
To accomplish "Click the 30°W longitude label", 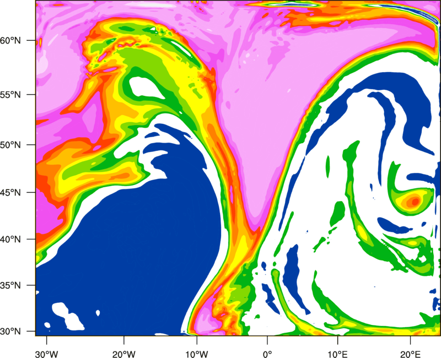I will pyautogui.click(x=47, y=354).
